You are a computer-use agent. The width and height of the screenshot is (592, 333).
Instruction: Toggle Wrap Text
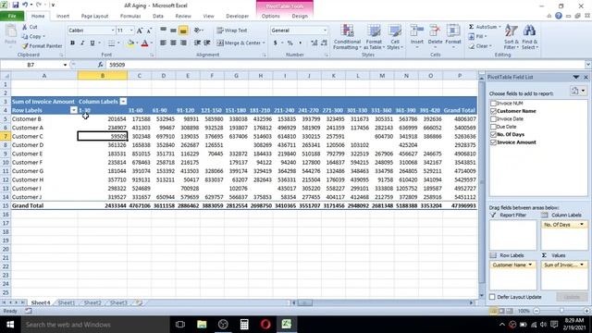[x=232, y=31]
